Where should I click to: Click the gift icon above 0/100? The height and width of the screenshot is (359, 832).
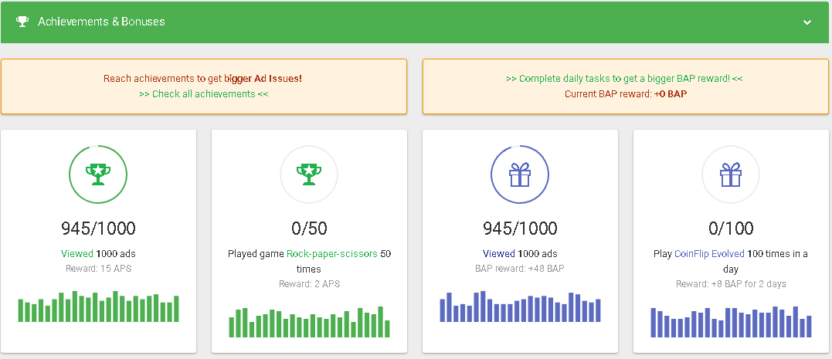tap(731, 174)
